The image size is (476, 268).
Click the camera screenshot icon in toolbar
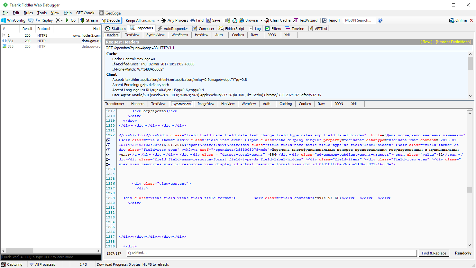[x=227, y=20]
